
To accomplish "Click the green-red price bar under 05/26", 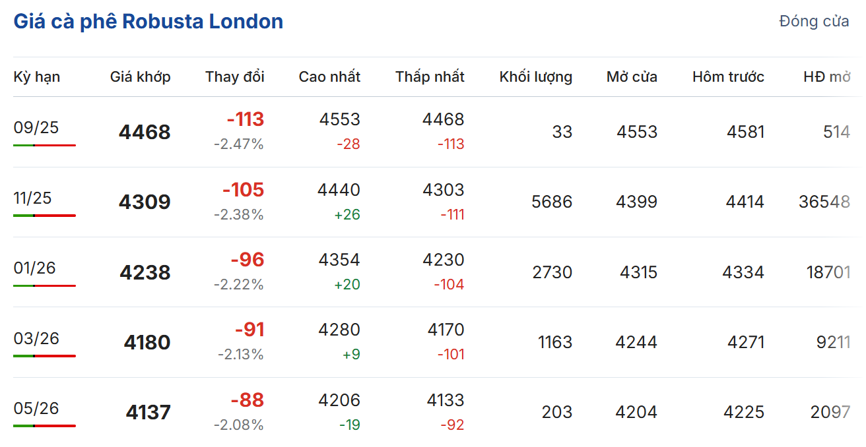I will click(44, 426).
